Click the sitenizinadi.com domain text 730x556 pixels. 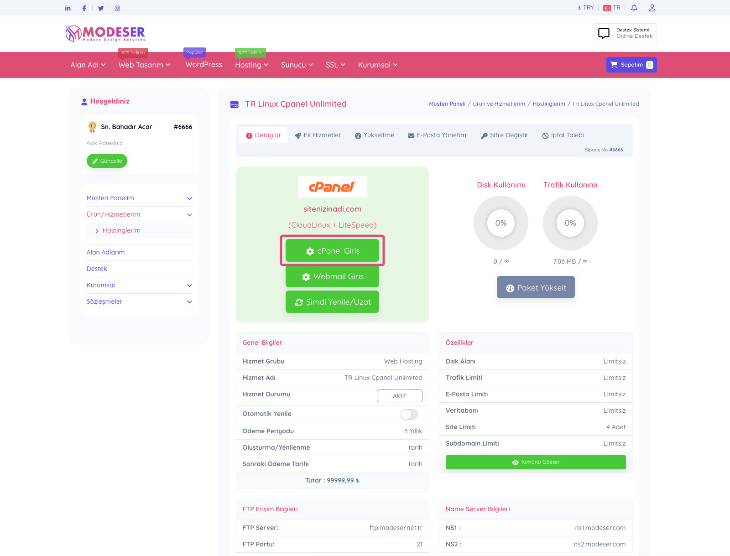pyautogui.click(x=332, y=209)
